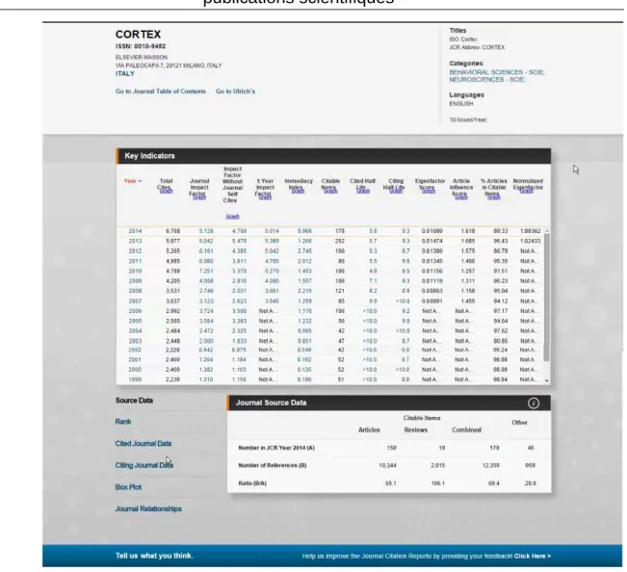
Task: Select the 2014 year row cell
Action: (135, 231)
